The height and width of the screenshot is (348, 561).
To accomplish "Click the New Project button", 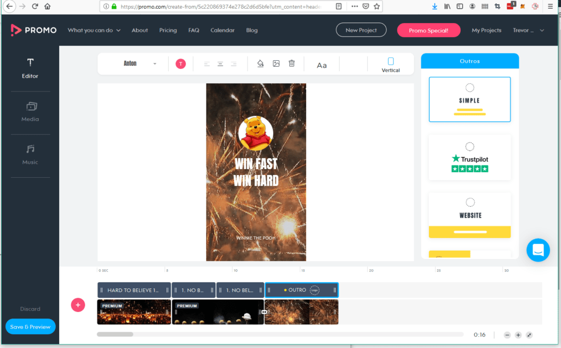I will click(361, 30).
